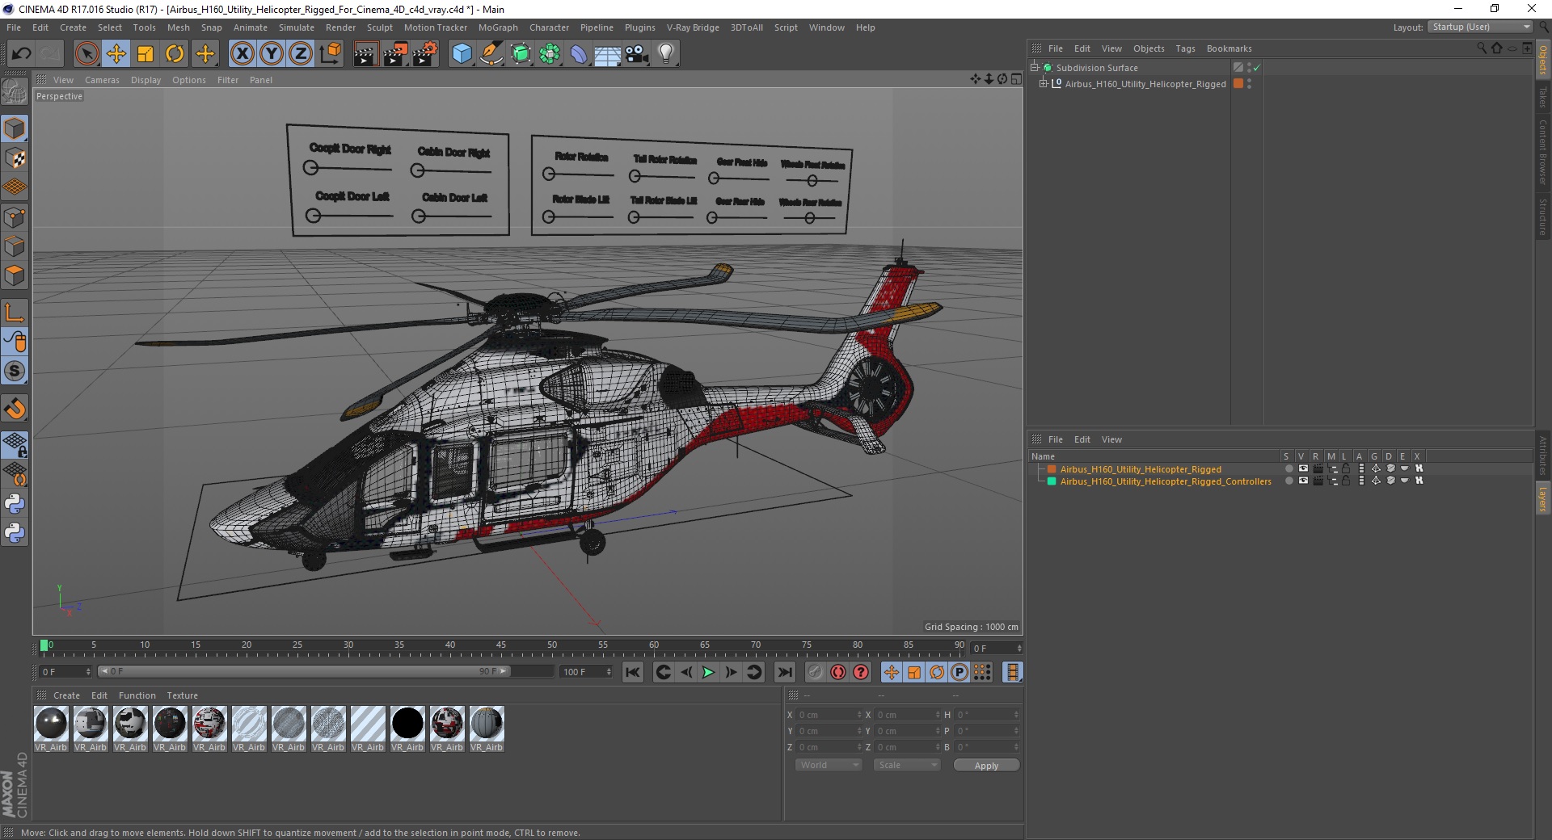1552x840 pixels.
Task: Click the H rotation field stepper
Action: [1016, 715]
